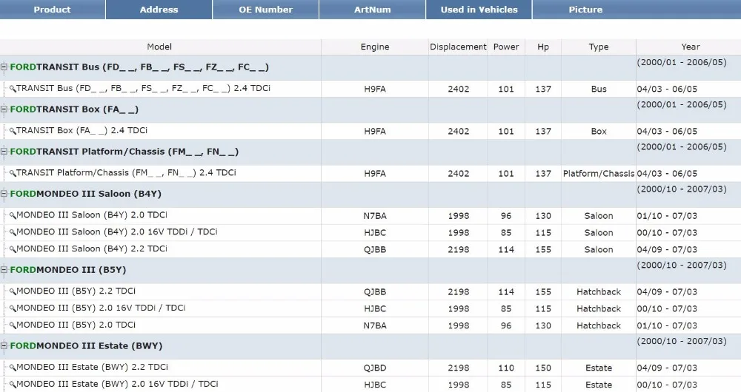Select FORD MONDEO III Estate (BWY) group title
Image resolution: width=741 pixels, height=392 pixels.
pos(86,345)
